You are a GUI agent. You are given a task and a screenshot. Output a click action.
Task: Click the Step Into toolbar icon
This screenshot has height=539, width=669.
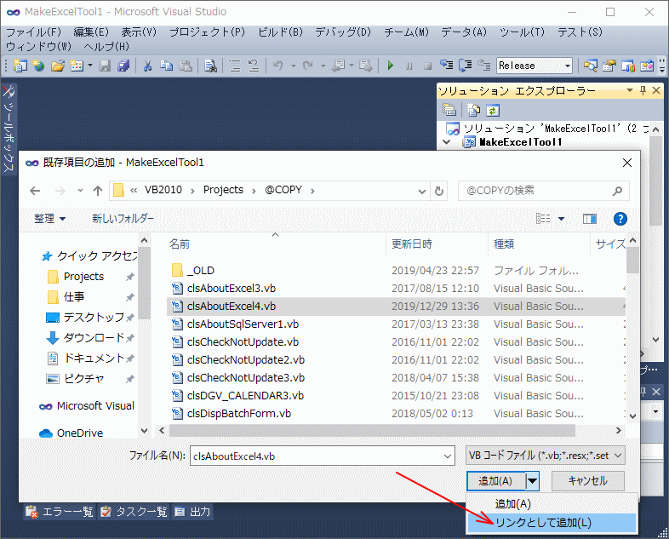pyautogui.click(x=446, y=66)
